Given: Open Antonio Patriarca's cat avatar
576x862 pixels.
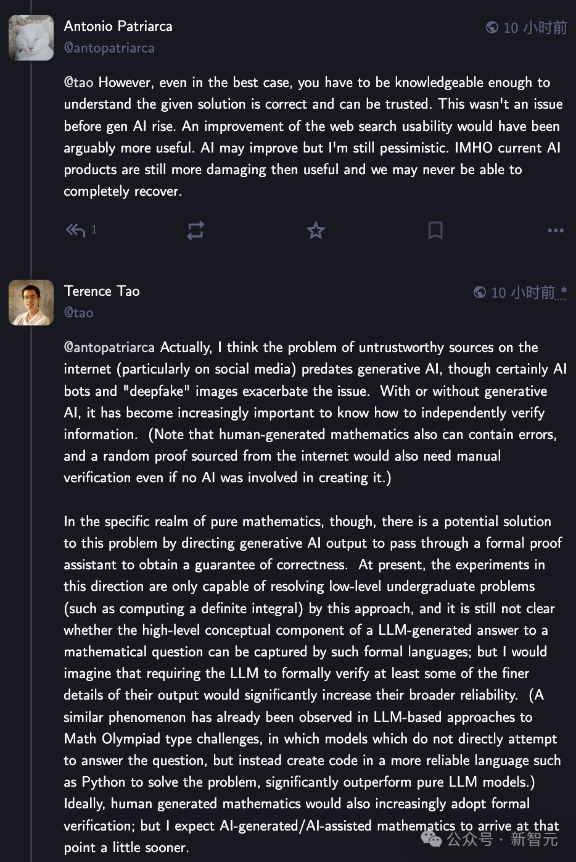Looking at the screenshot, I should click(31, 38).
